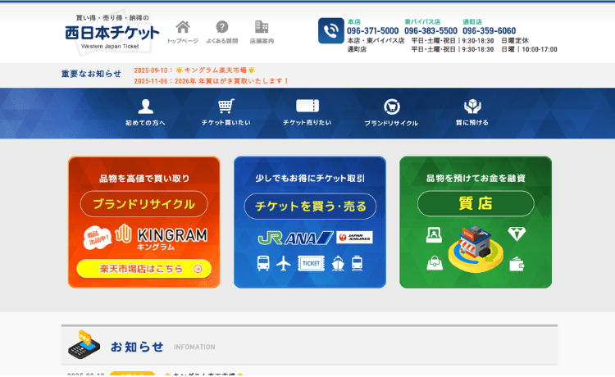The height and width of the screenshot is (377, 615).
Task: Click the portrait frame icon in pawn card
Action: (x=434, y=235)
